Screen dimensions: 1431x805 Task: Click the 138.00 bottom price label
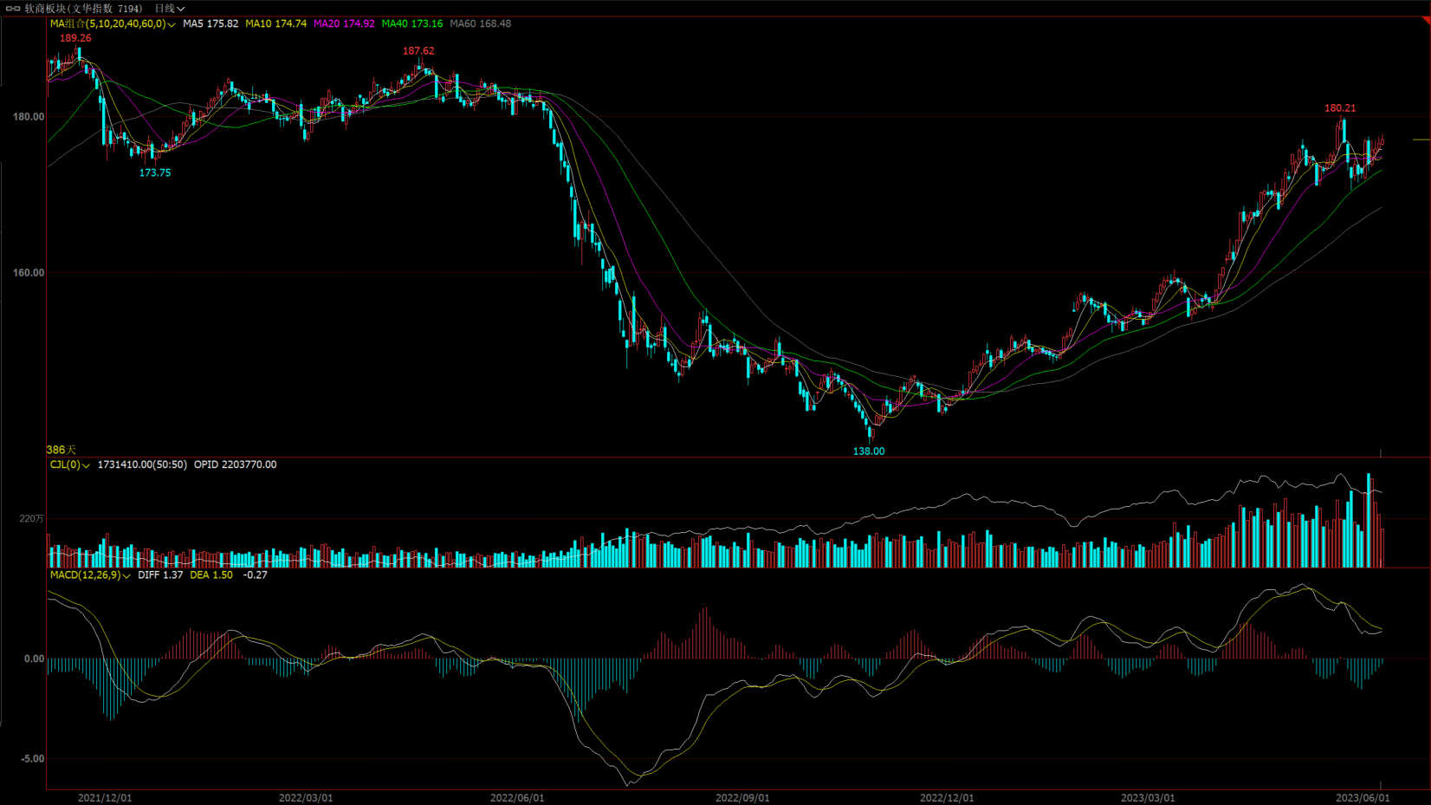tap(869, 451)
